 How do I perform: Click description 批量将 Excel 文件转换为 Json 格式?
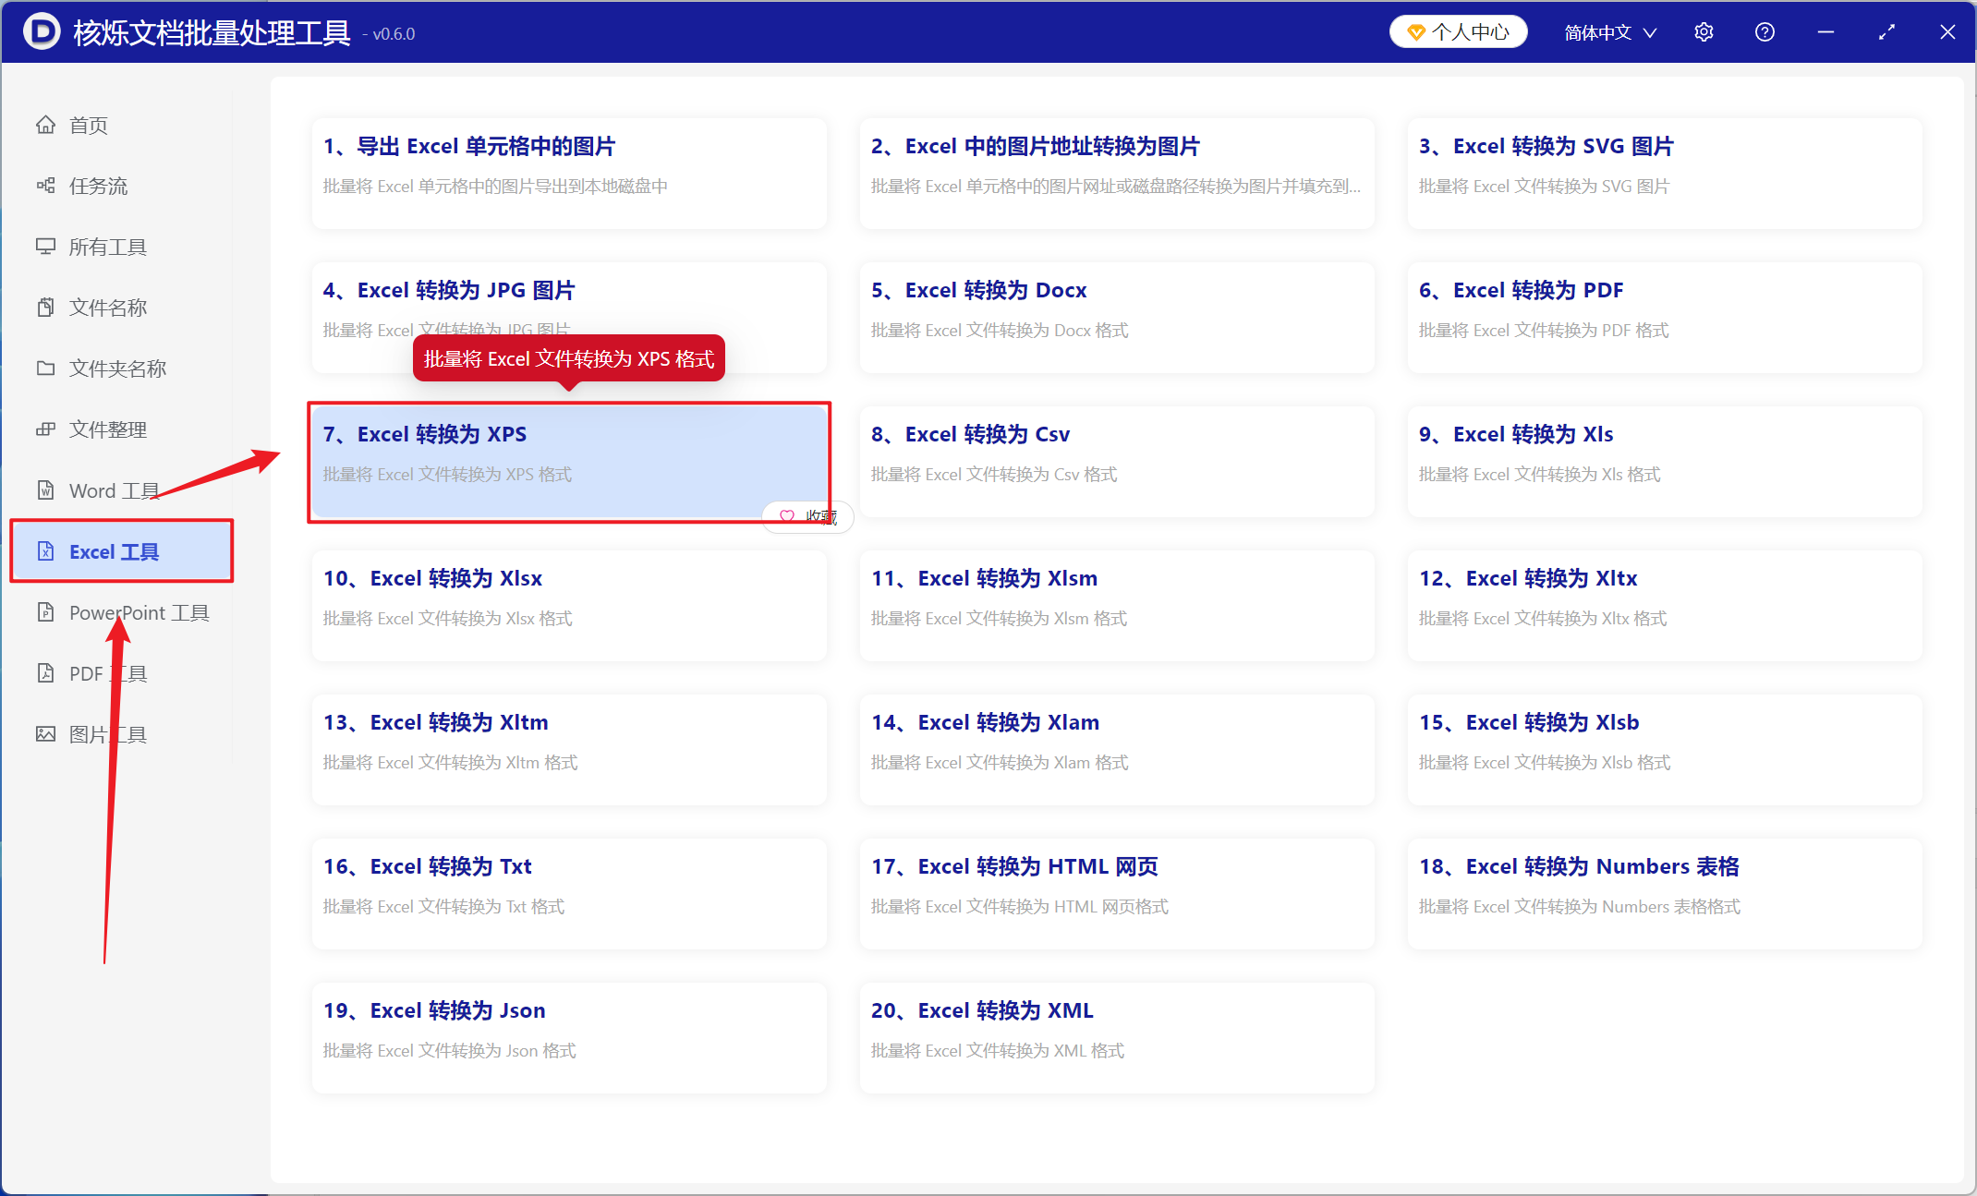(449, 1051)
